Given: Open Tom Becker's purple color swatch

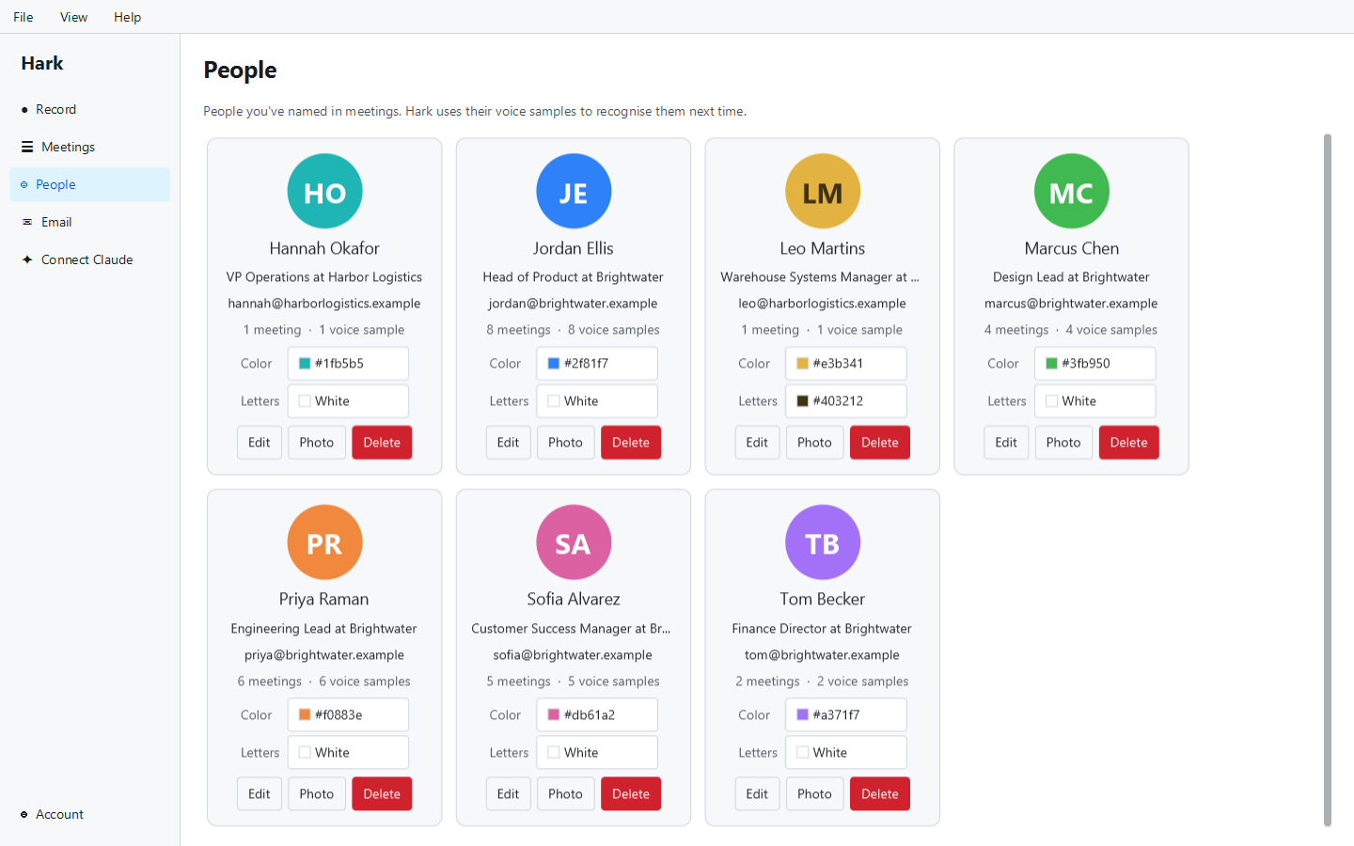Looking at the screenshot, I should tap(803, 715).
